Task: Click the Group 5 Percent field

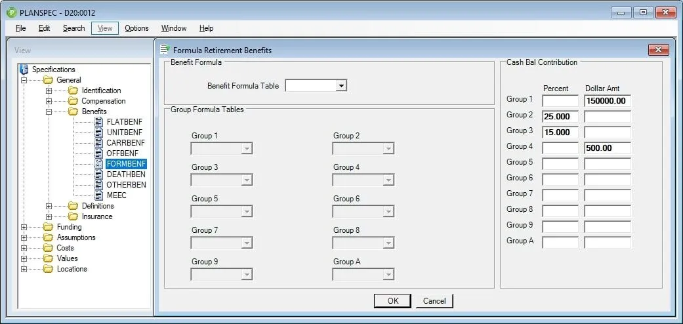Action: coord(560,164)
